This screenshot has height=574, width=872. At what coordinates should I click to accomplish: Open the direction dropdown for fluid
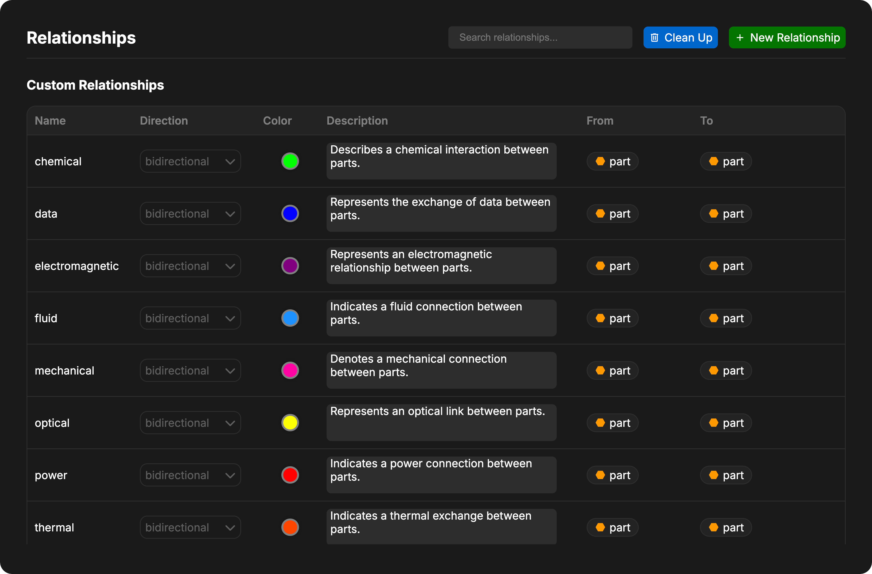click(x=190, y=318)
